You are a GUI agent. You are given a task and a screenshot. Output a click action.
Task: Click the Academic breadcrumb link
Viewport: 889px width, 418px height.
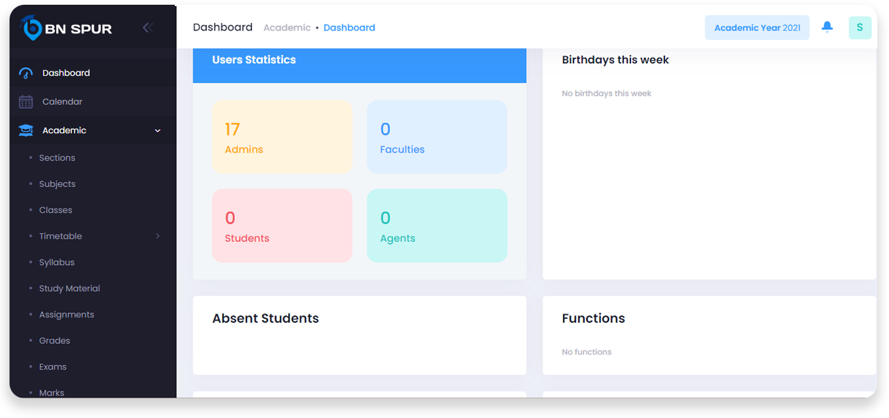287,28
